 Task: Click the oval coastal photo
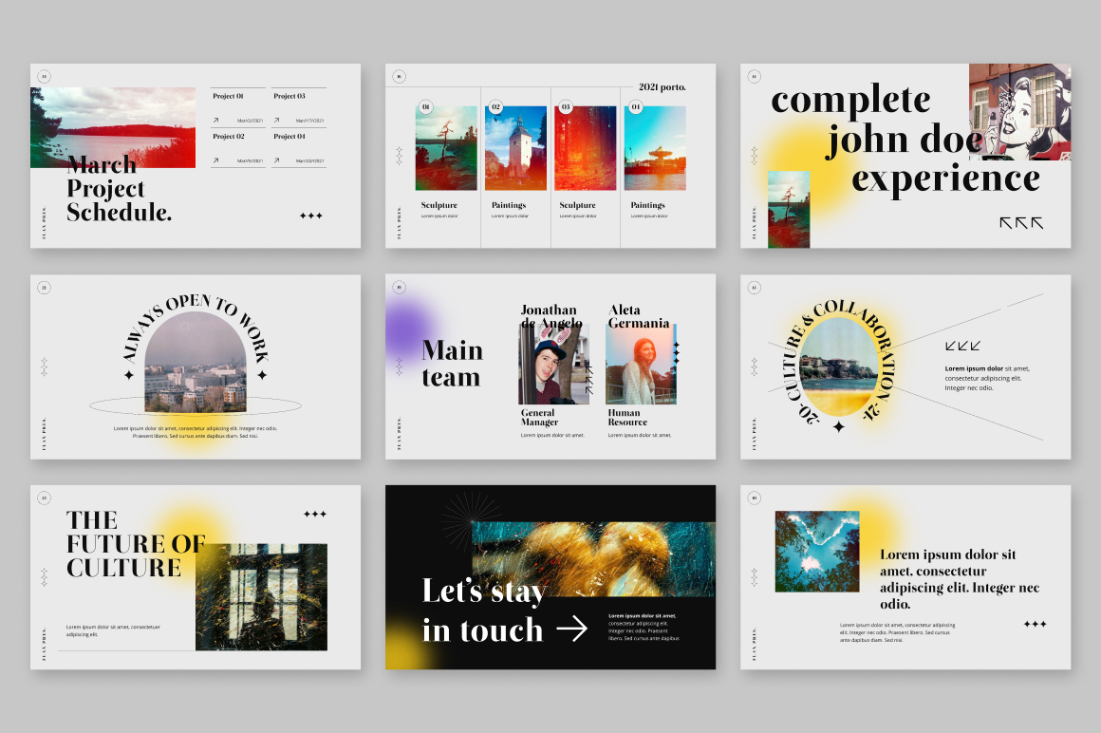tap(836, 371)
